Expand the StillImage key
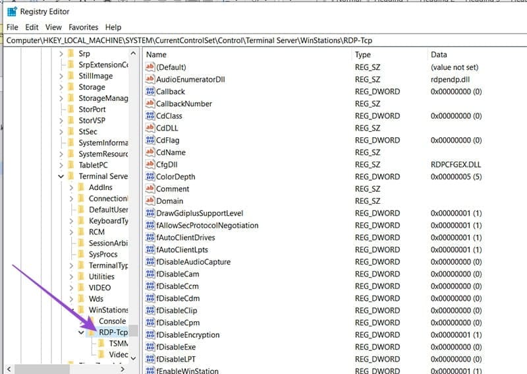Image resolution: width=527 pixels, height=374 pixels. click(61, 76)
